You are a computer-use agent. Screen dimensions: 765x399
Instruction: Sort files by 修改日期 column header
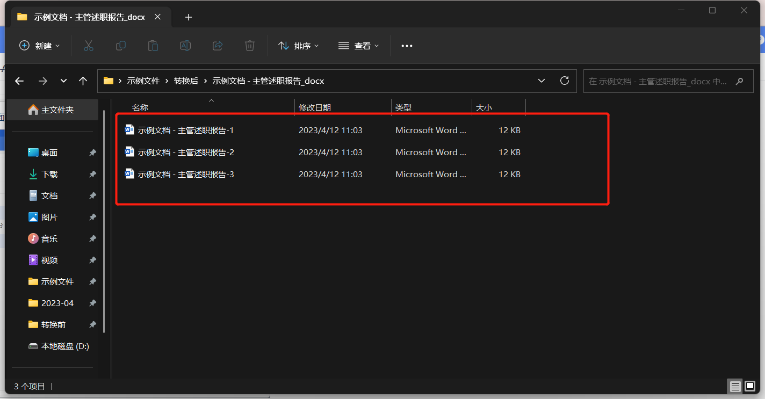point(315,108)
